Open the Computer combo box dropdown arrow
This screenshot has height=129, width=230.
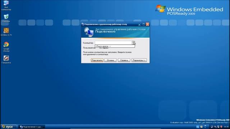click(133, 43)
